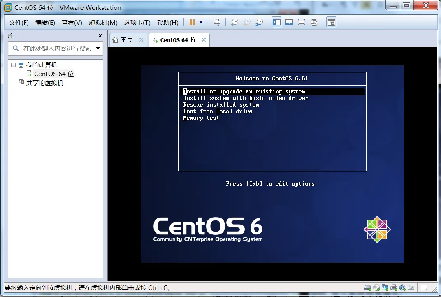Open the snapshot manager
Viewport: 441px width, 297px height.
(x=259, y=22)
